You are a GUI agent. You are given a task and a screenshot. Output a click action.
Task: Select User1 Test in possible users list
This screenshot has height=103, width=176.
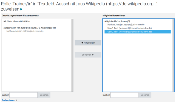click(x=129, y=28)
